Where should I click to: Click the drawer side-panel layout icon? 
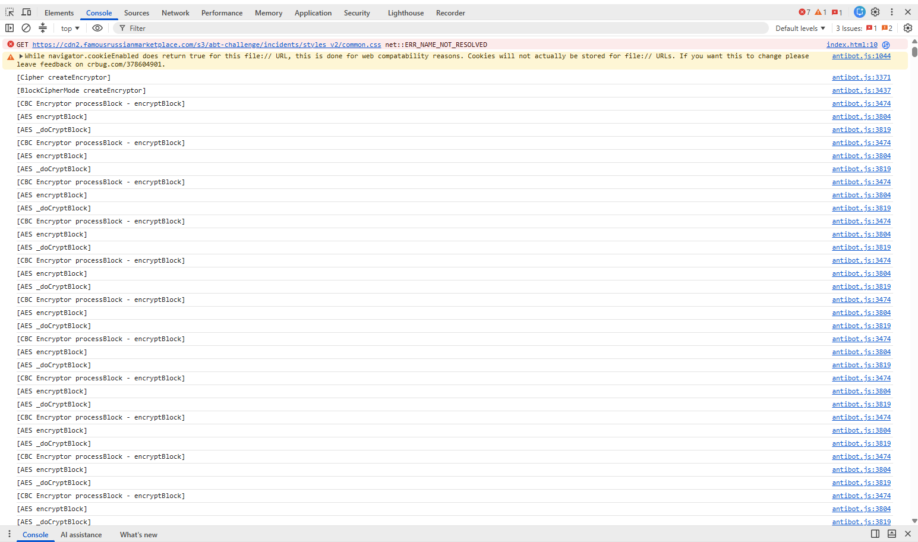coord(875,534)
